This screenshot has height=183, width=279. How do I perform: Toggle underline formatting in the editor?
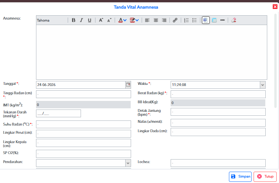click(x=90, y=20)
